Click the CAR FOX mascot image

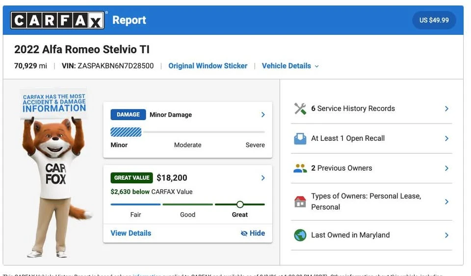56,173
